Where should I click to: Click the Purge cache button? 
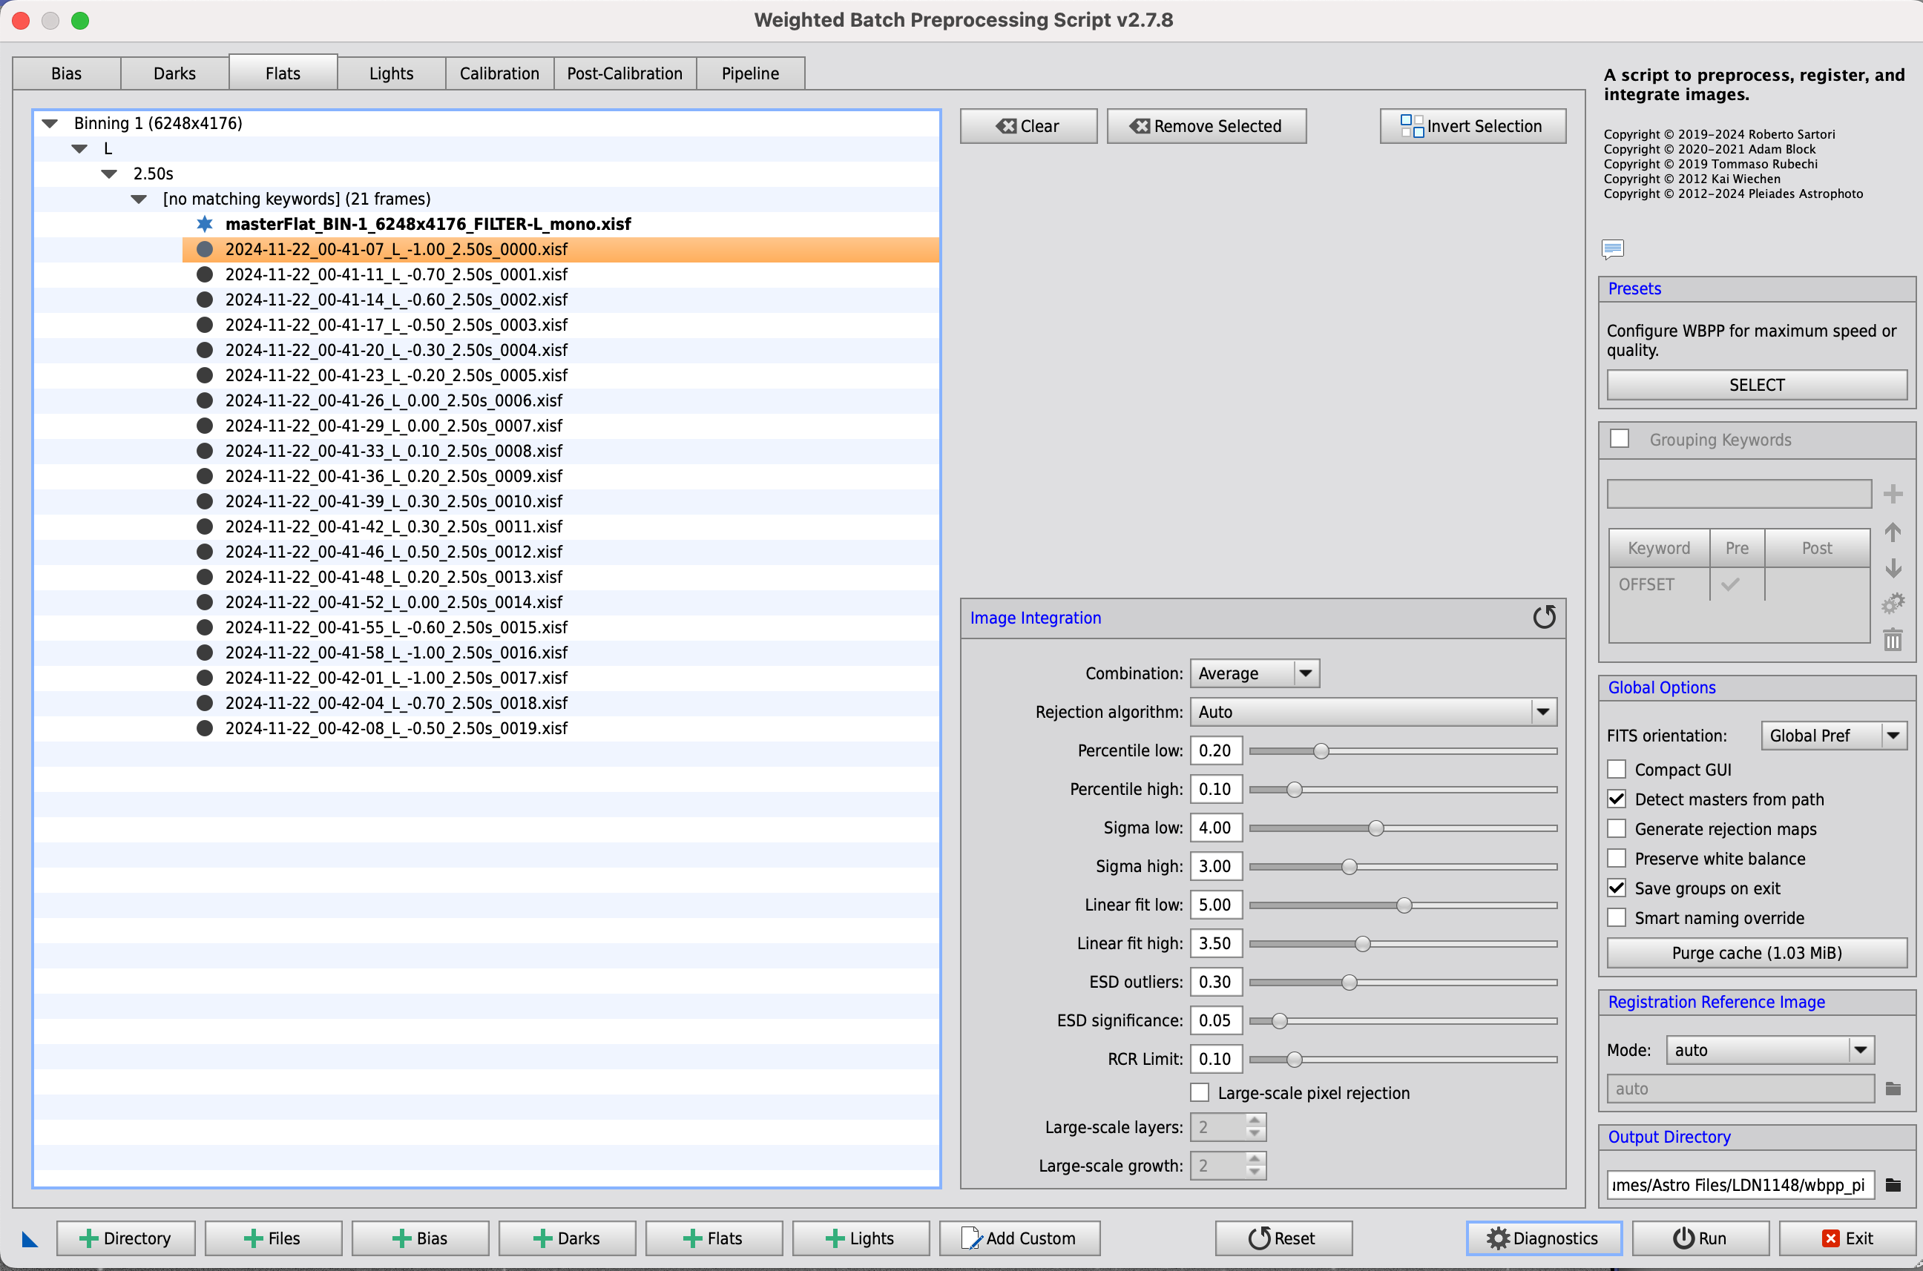[1756, 952]
